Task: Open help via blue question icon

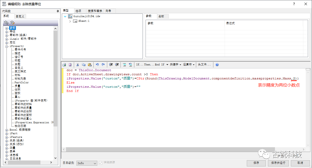Action: tap(217, 65)
